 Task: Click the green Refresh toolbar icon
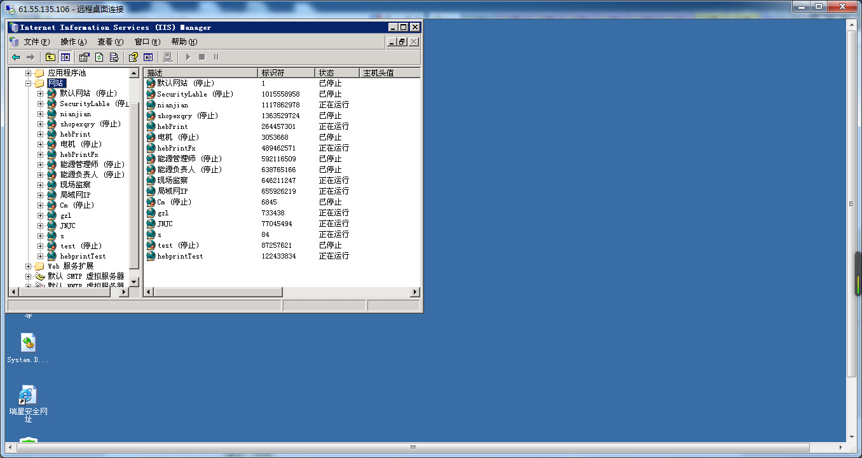(99, 57)
